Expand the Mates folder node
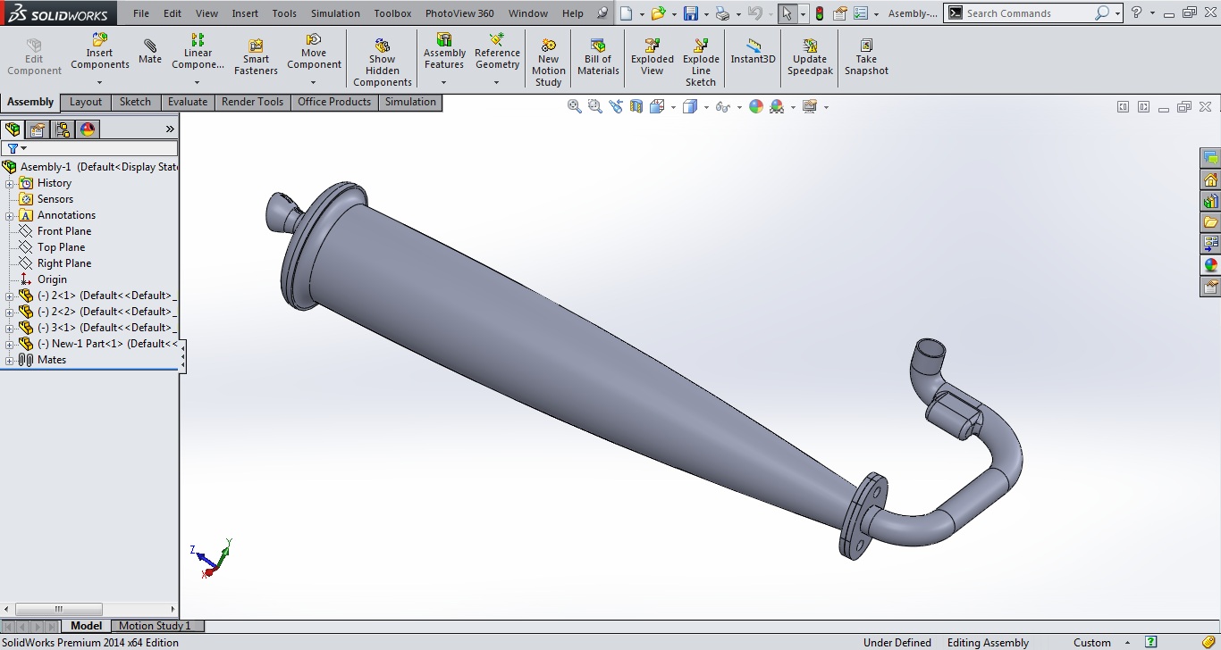The height and width of the screenshot is (650, 1221). [9, 360]
